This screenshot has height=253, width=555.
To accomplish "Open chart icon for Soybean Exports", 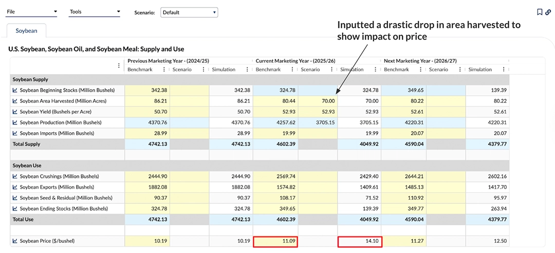I will [x=15, y=187].
